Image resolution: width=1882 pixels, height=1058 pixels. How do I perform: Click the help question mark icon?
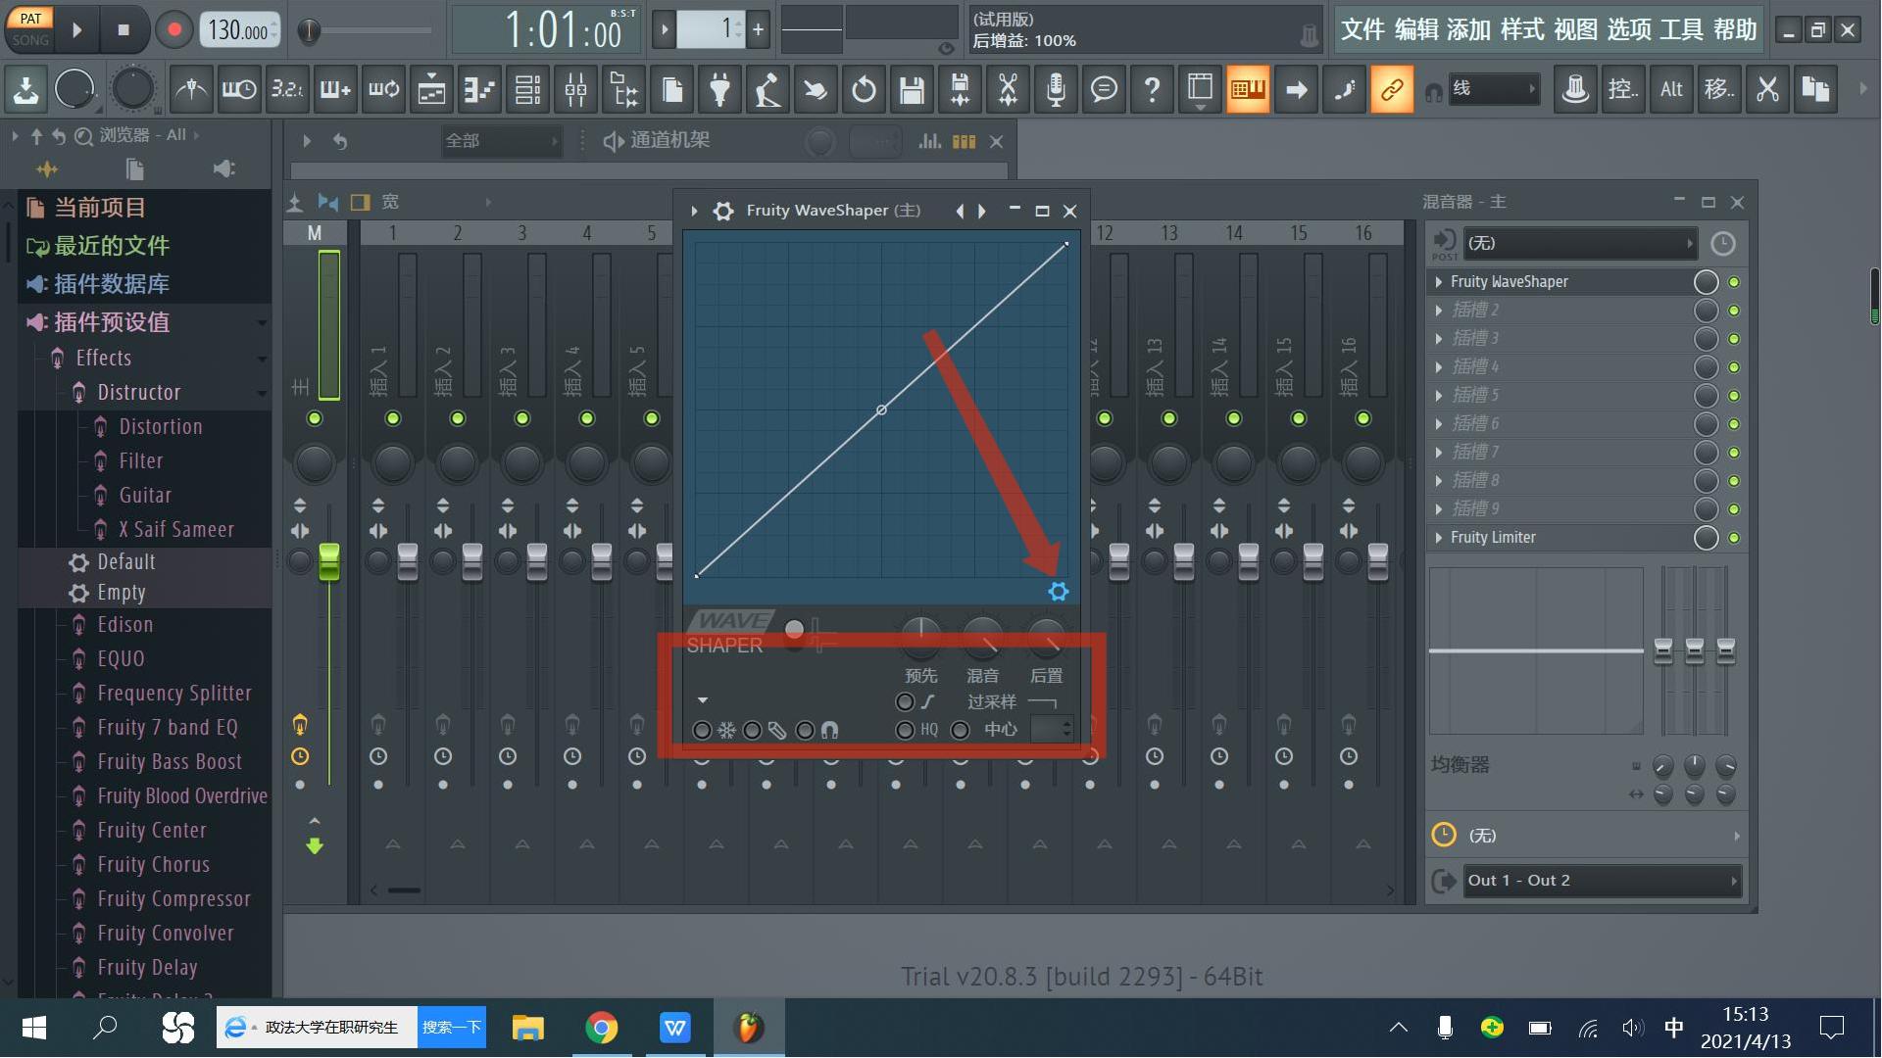point(1152,89)
